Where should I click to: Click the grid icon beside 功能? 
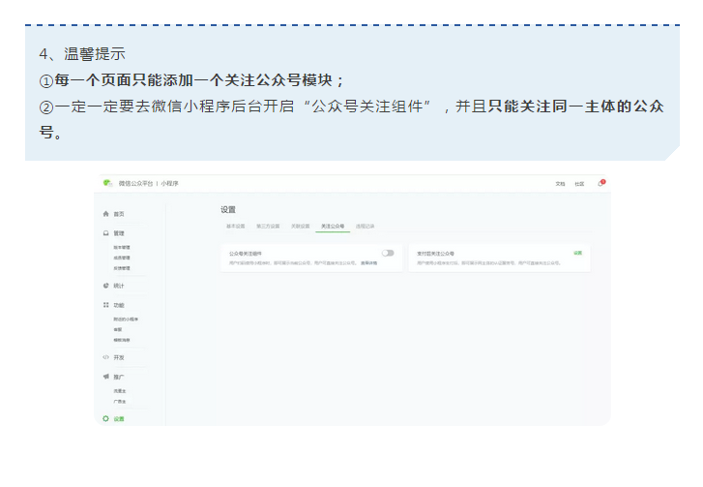pyautogui.click(x=105, y=305)
